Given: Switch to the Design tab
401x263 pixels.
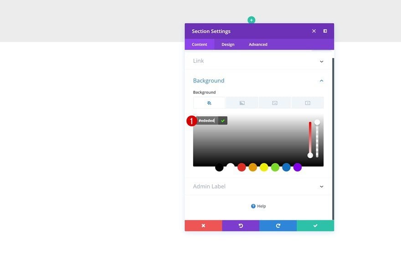Looking at the screenshot, I should 228,45.
